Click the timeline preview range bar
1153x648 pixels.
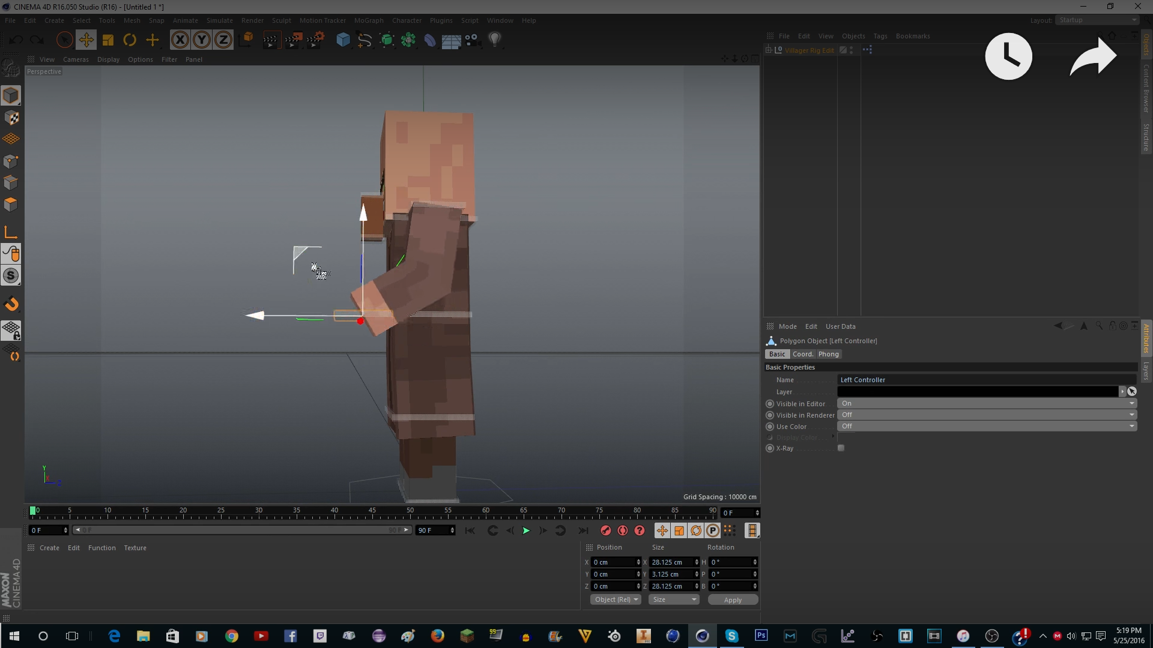pos(242,530)
